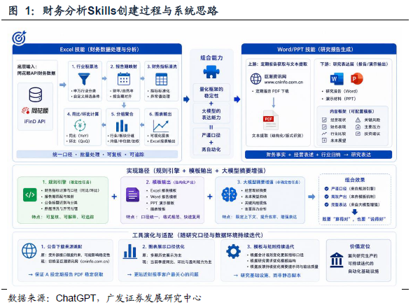Click the 量化框架的稳定性 box
The width and height of the screenshot is (413, 305).
point(211,92)
